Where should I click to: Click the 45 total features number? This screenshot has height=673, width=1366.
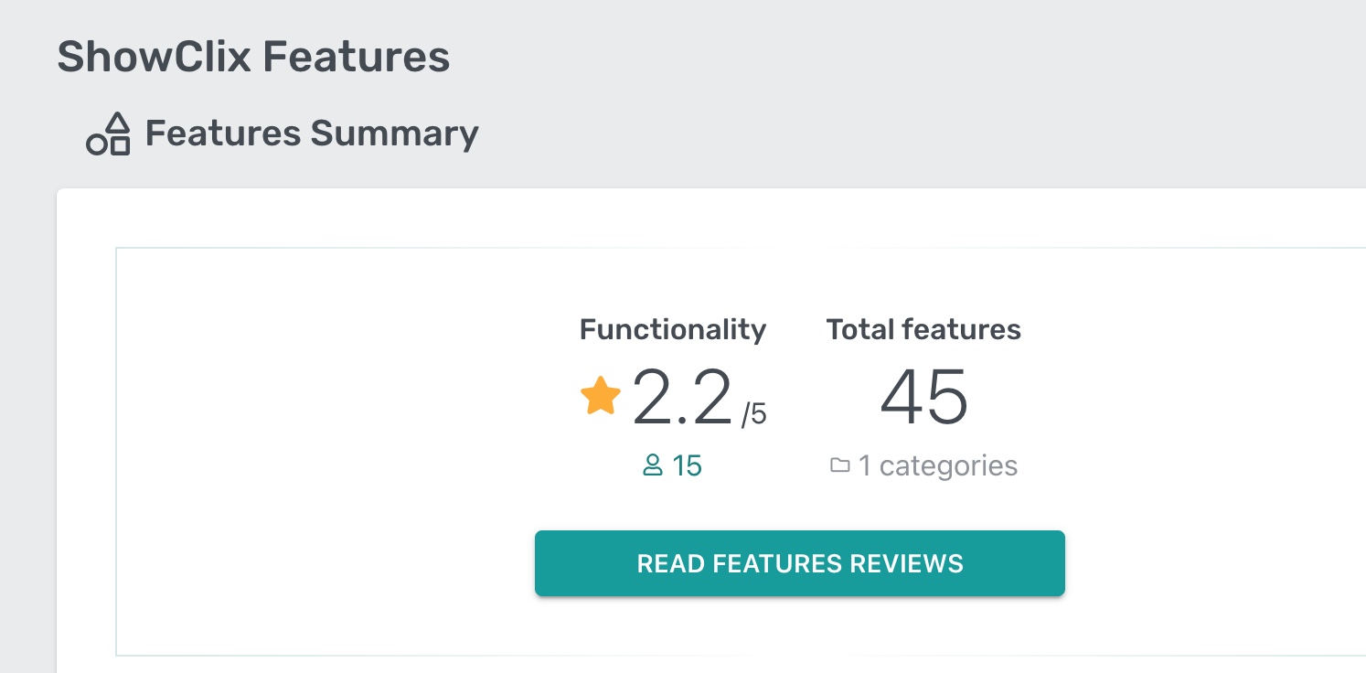tap(923, 398)
